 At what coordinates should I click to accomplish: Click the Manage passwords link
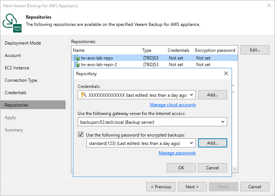177,153
